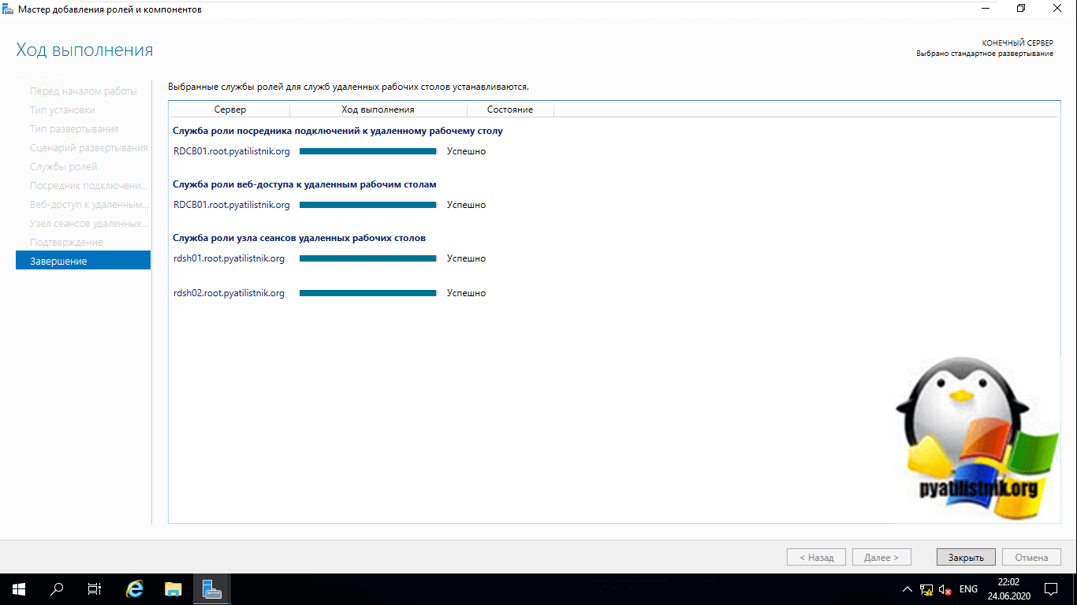Click the Сервер column header
Image resolution: width=1077 pixels, height=605 pixels.
pos(229,109)
